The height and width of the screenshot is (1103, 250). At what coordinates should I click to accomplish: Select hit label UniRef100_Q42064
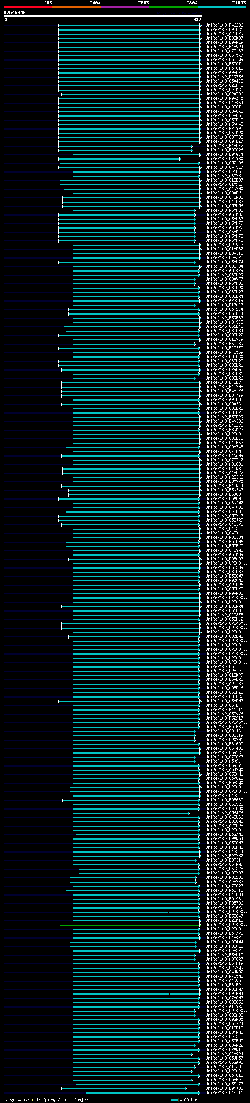click(x=224, y=103)
